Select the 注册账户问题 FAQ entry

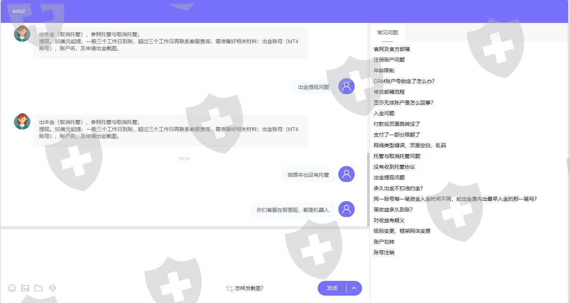tap(389, 60)
